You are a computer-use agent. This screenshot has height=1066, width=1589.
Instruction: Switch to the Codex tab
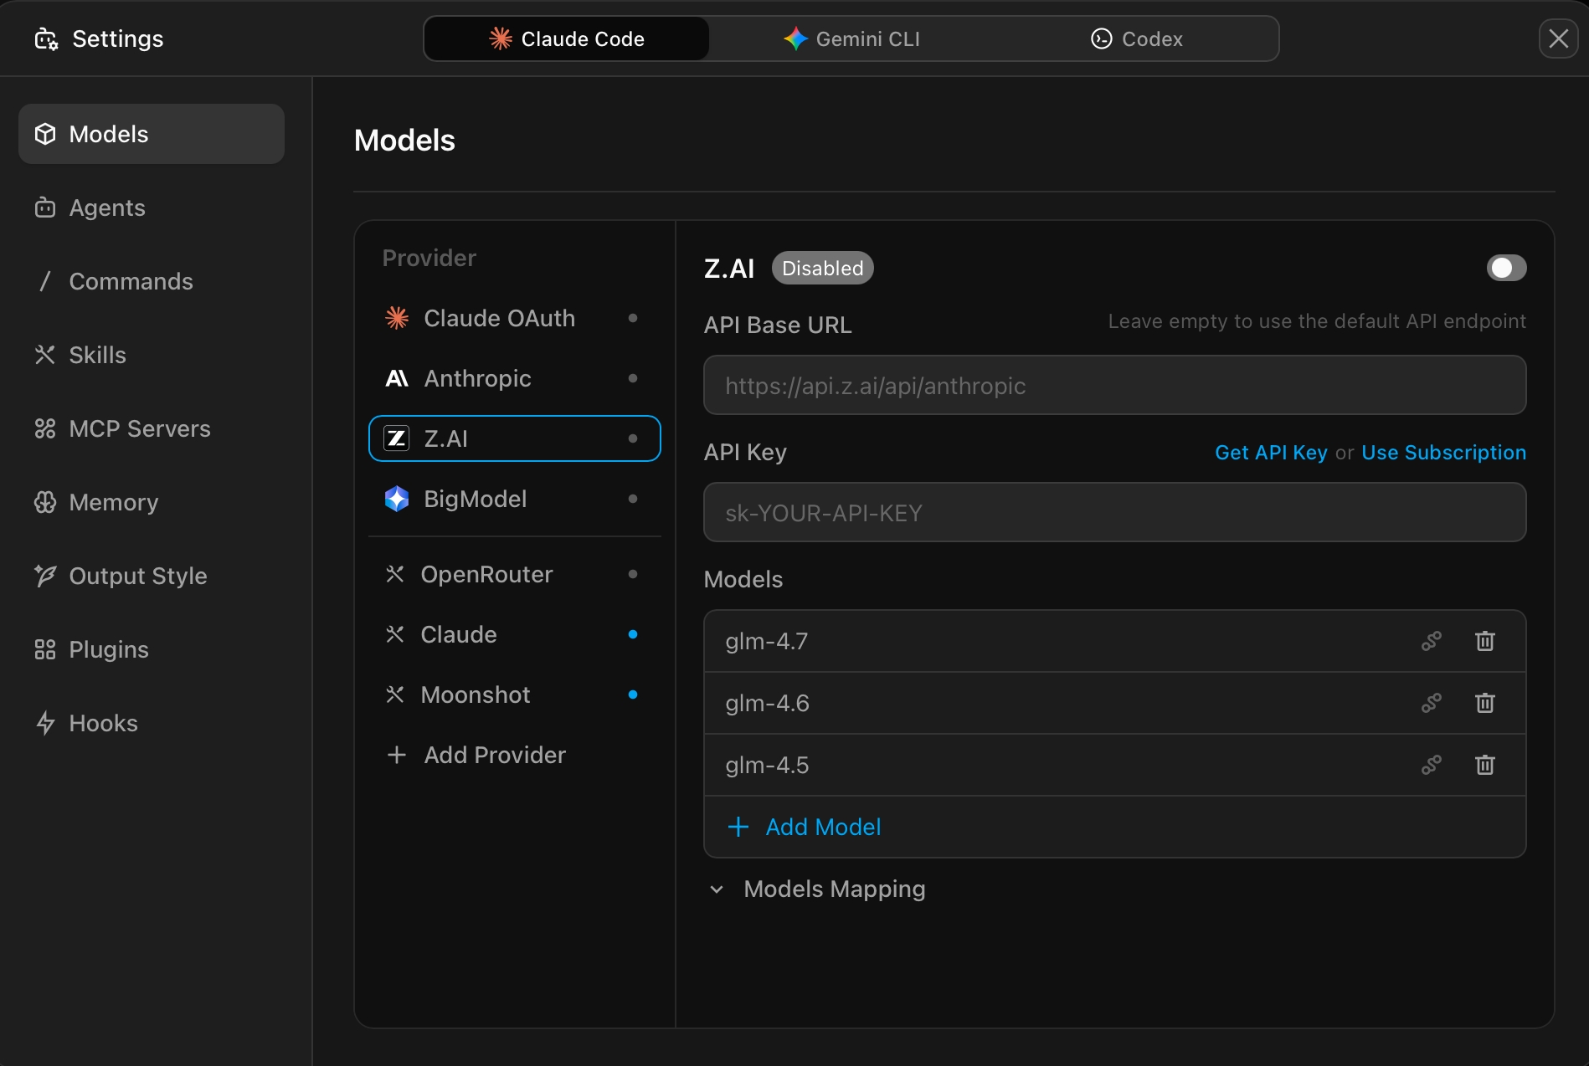pyautogui.click(x=1136, y=38)
